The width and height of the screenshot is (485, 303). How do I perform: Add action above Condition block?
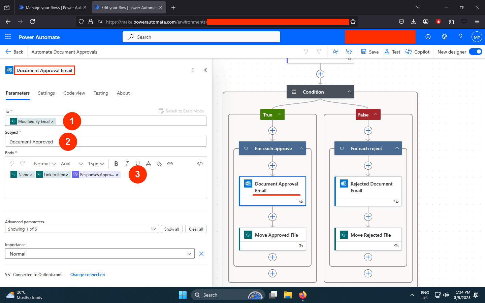320,74
